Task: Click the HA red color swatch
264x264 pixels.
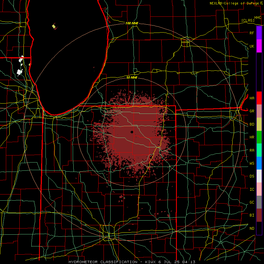Action: (x=259, y=98)
